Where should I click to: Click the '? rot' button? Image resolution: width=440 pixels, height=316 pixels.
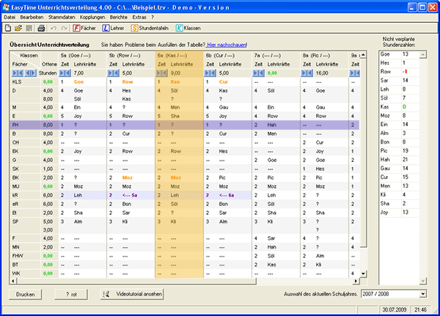coord(71,295)
